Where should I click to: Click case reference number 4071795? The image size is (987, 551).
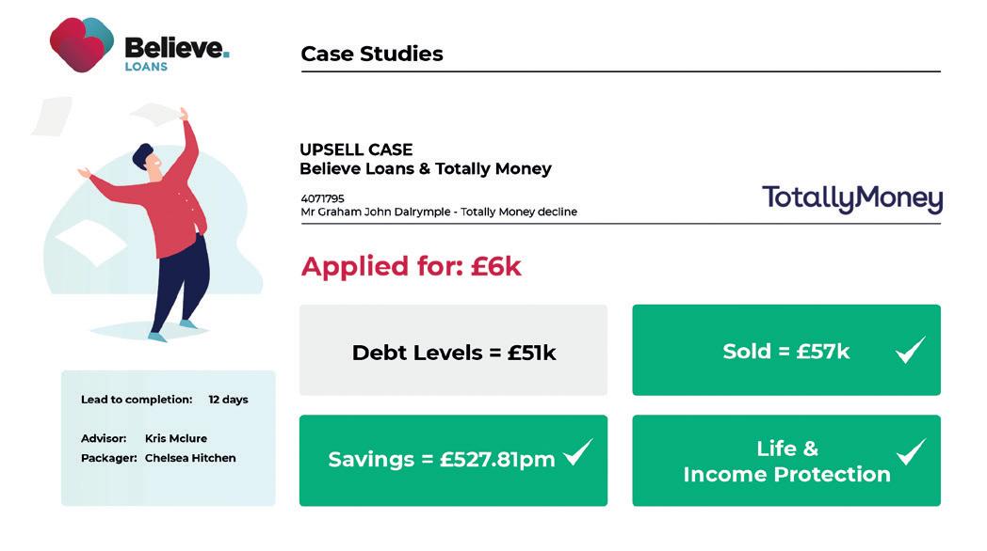click(322, 198)
